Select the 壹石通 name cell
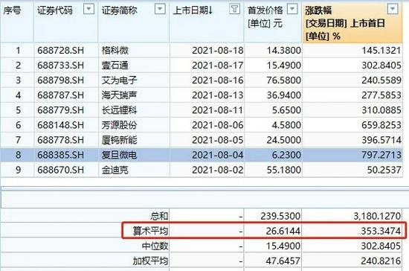 coord(115,66)
